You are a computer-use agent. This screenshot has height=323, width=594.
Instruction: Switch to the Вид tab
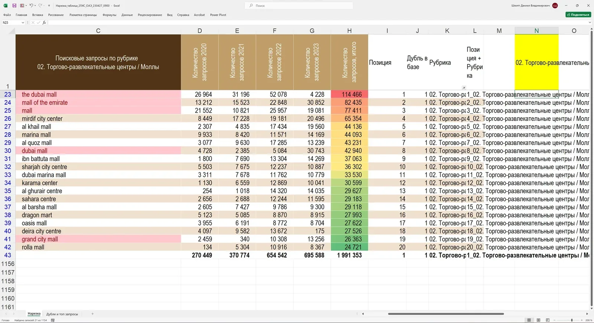click(170, 15)
